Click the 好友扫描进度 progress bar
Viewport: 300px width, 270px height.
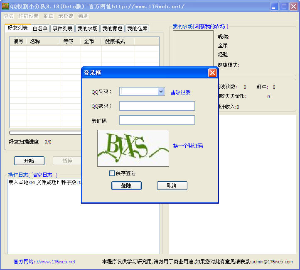[x=45, y=133]
